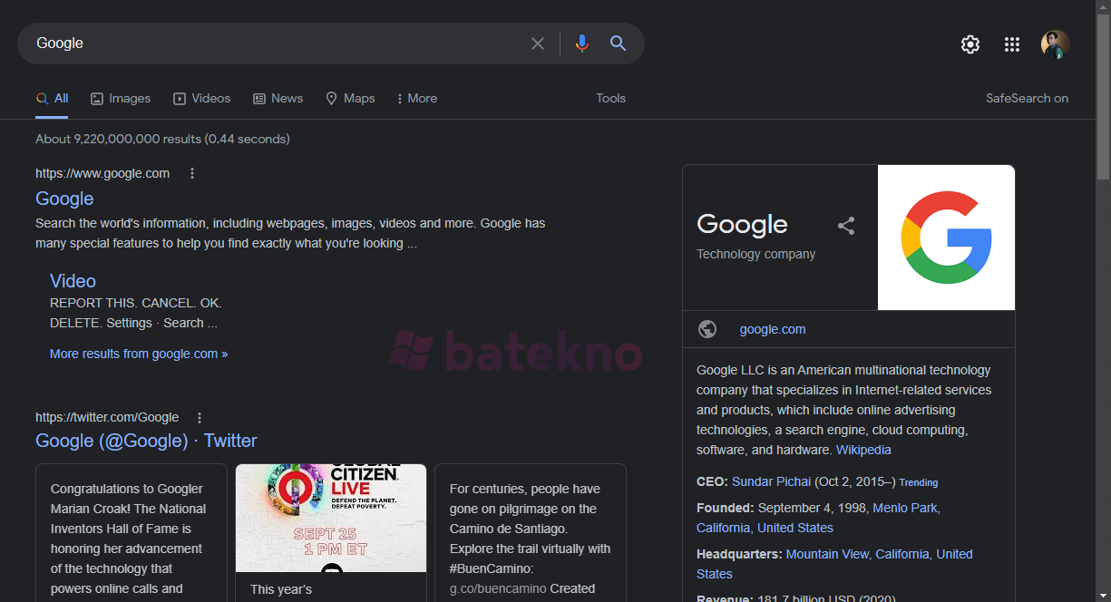Expand the three-dot menu on the Twitter result
Screen dimensions: 1111x602
[x=199, y=417]
